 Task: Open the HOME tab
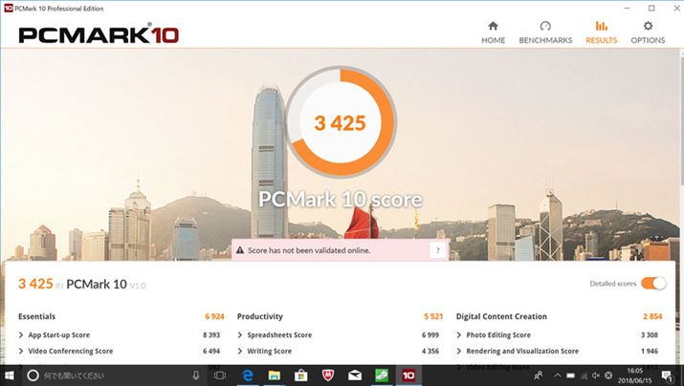[x=493, y=32]
